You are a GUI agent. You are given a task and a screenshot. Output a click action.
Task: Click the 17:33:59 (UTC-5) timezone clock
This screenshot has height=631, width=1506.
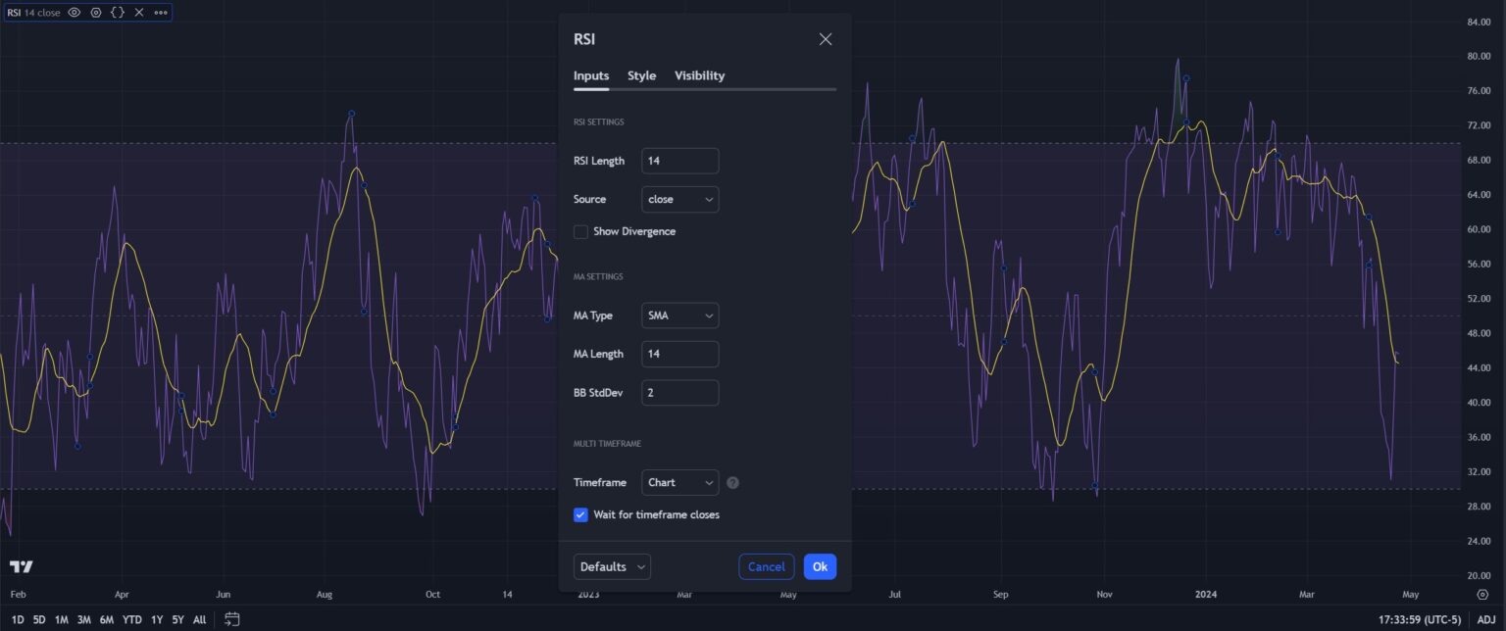[1420, 619]
